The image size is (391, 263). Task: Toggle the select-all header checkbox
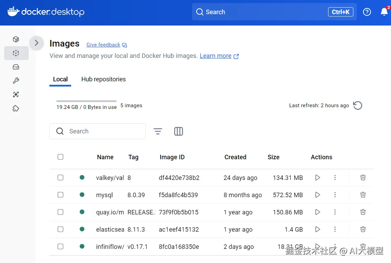(x=60, y=157)
